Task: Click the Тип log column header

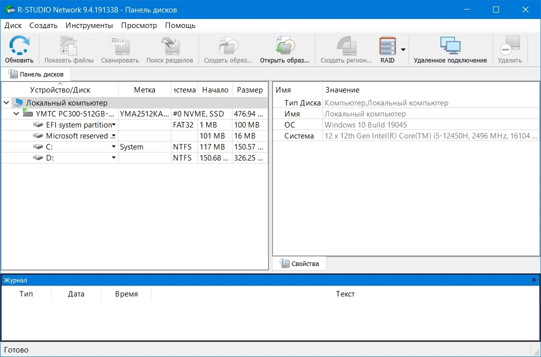Action: click(x=26, y=294)
